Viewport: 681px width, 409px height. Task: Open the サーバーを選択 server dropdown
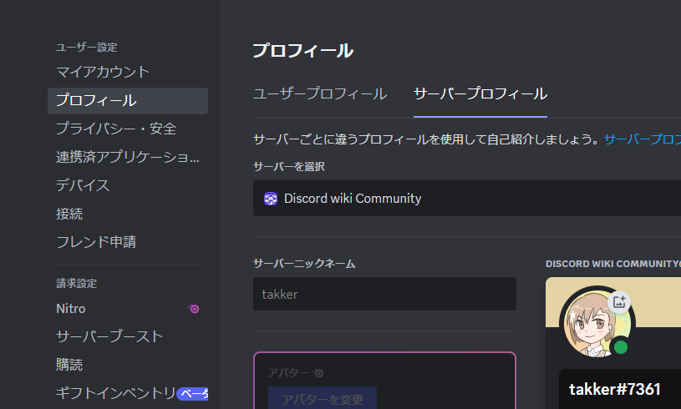[466, 199]
